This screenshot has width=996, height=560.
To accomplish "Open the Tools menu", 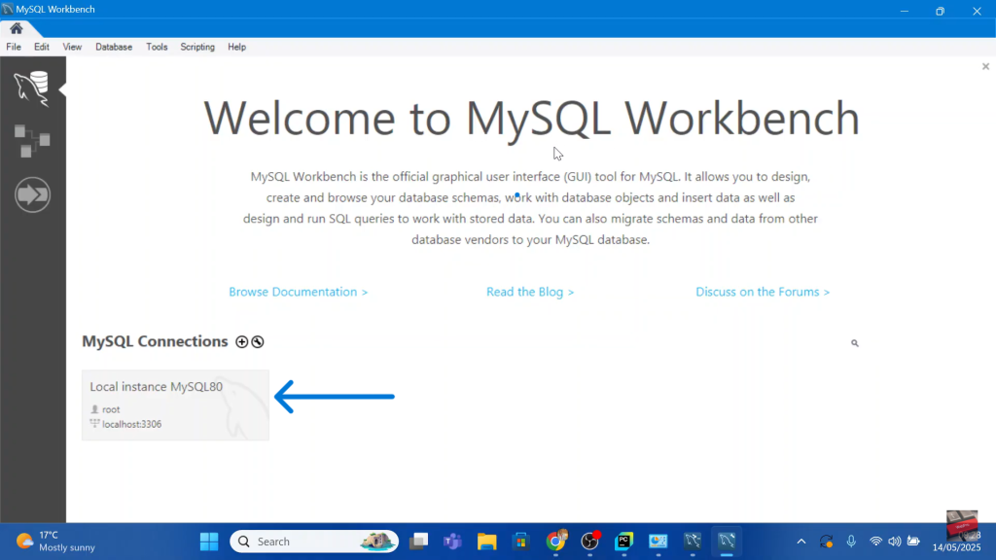I will click(157, 47).
